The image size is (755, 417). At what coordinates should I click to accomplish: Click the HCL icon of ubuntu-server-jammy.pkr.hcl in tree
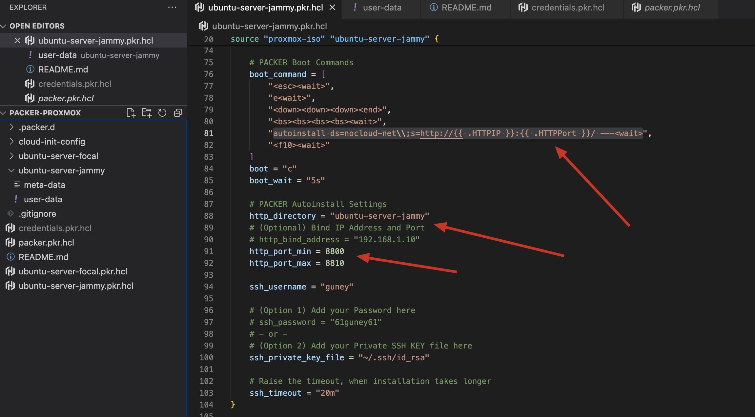point(10,286)
